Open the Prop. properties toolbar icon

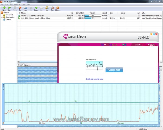click(26, 8)
